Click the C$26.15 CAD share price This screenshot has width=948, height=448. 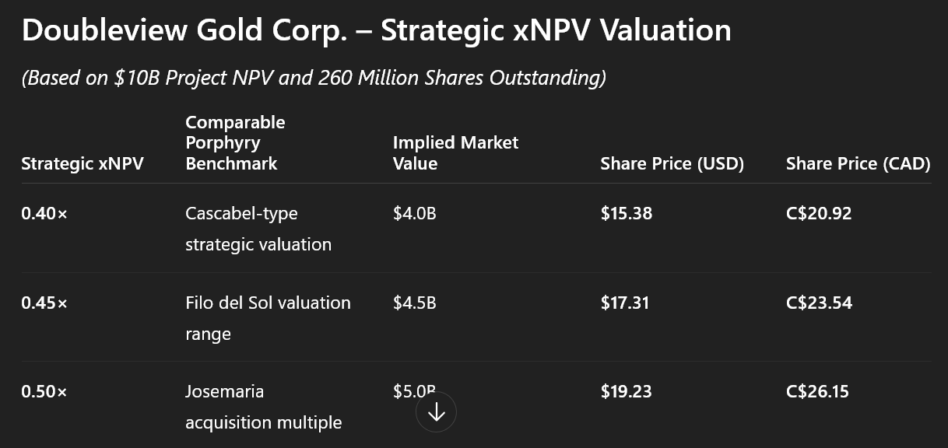pyautogui.click(x=817, y=391)
